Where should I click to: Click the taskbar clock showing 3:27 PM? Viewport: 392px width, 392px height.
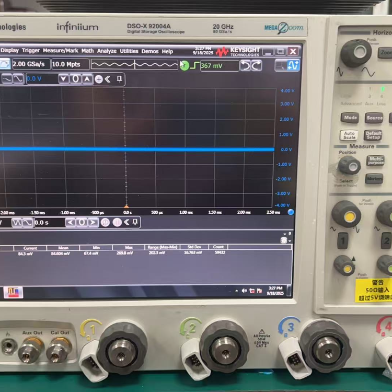pyautogui.click(x=275, y=291)
